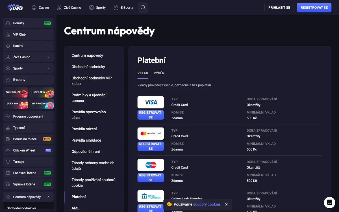Open Centrum nápovědy in the help menu
The height and width of the screenshot is (212, 339).
point(87,55)
